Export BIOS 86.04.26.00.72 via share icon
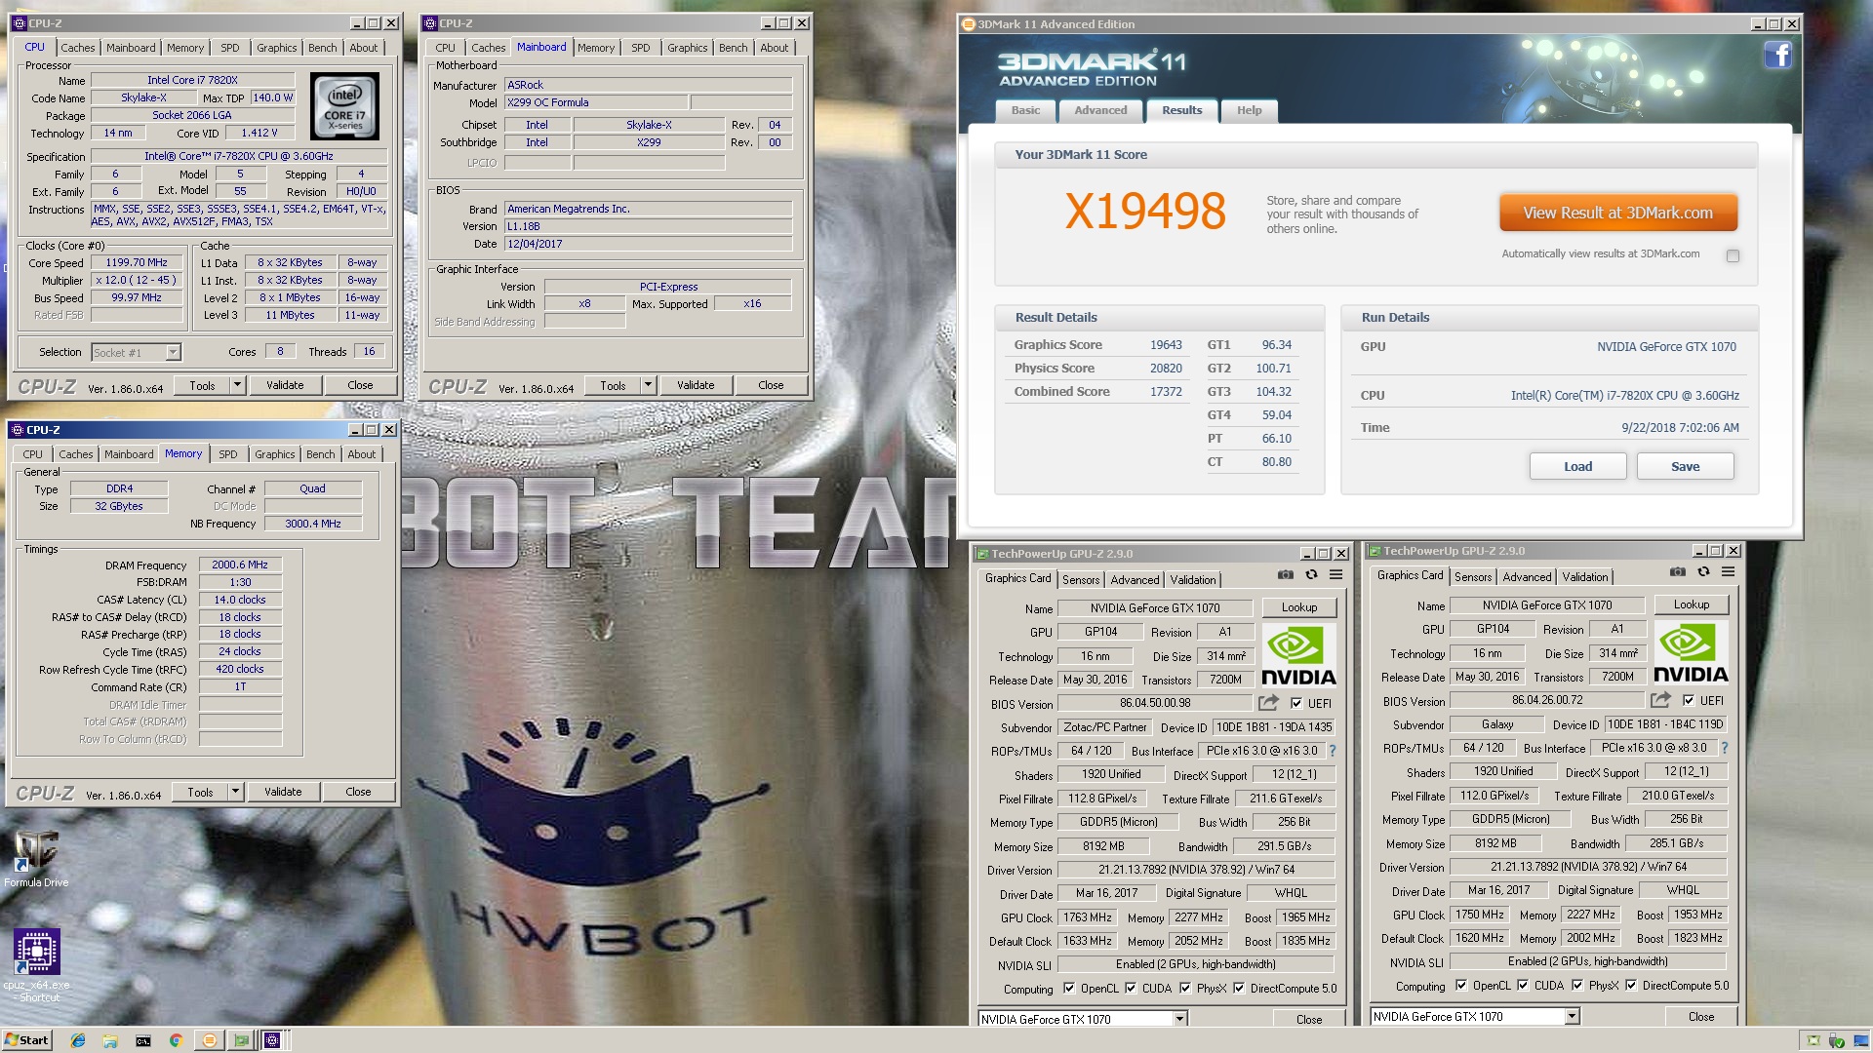The height and width of the screenshot is (1053, 1873). coord(1660,700)
